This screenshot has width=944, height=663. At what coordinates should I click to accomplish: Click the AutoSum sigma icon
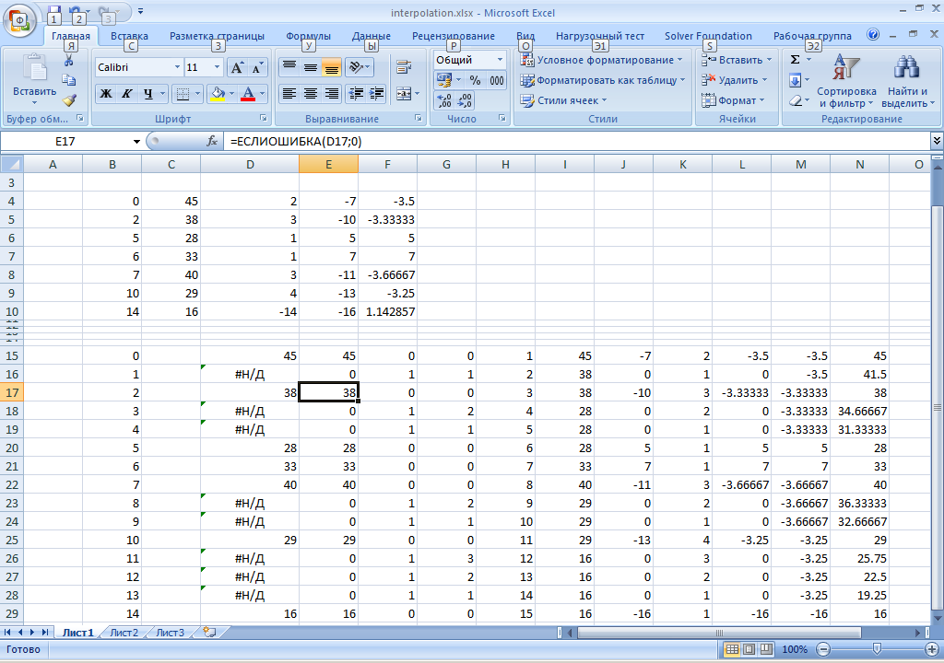pyautogui.click(x=795, y=60)
